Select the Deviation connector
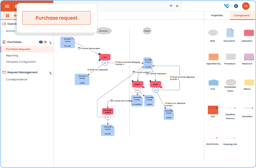Viewport: 256px width, 168px height. click(x=249, y=108)
